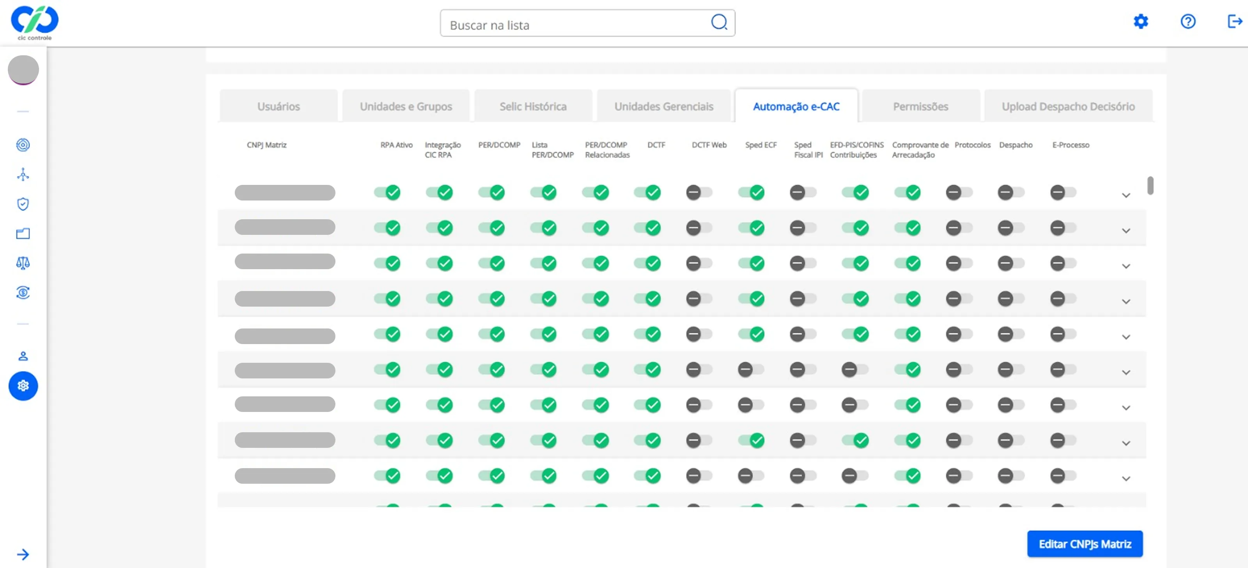
Task: Enable E-Processo in fifth row
Action: (1063, 334)
